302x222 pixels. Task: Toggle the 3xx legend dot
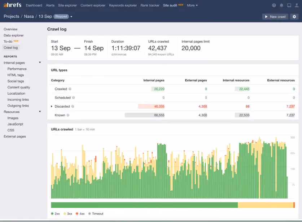pyautogui.click(x=65, y=214)
